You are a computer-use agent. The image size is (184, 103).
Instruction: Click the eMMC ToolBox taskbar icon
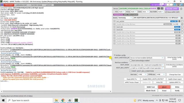click(76, 100)
